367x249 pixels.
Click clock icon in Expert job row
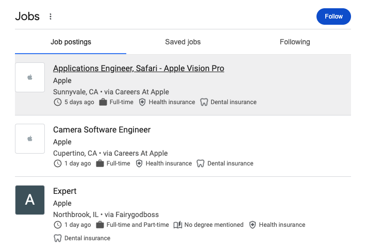pyautogui.click(x=58, y=225)
